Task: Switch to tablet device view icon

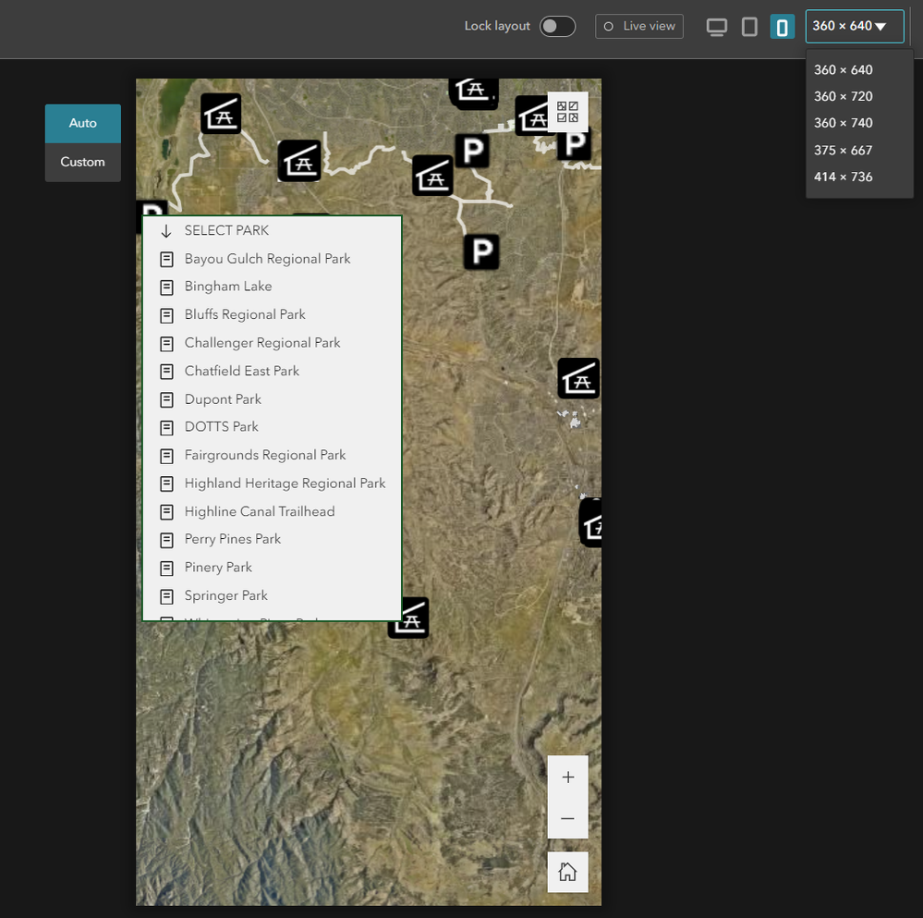Action: click(748, 27)
